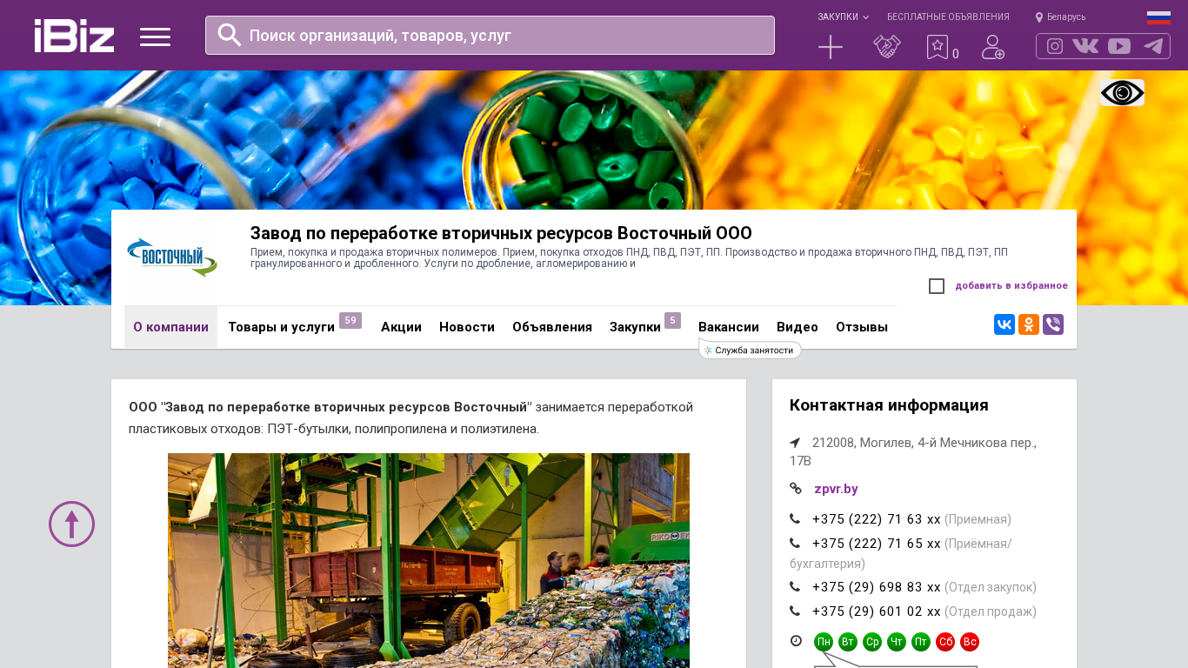Screen dimensions: 1188x668
Task: Click the address location arrow icon
Action: tap(795, 443)
